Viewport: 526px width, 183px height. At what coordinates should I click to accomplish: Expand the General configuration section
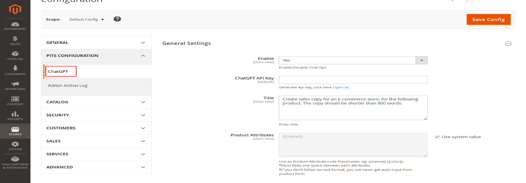[96, 43]
